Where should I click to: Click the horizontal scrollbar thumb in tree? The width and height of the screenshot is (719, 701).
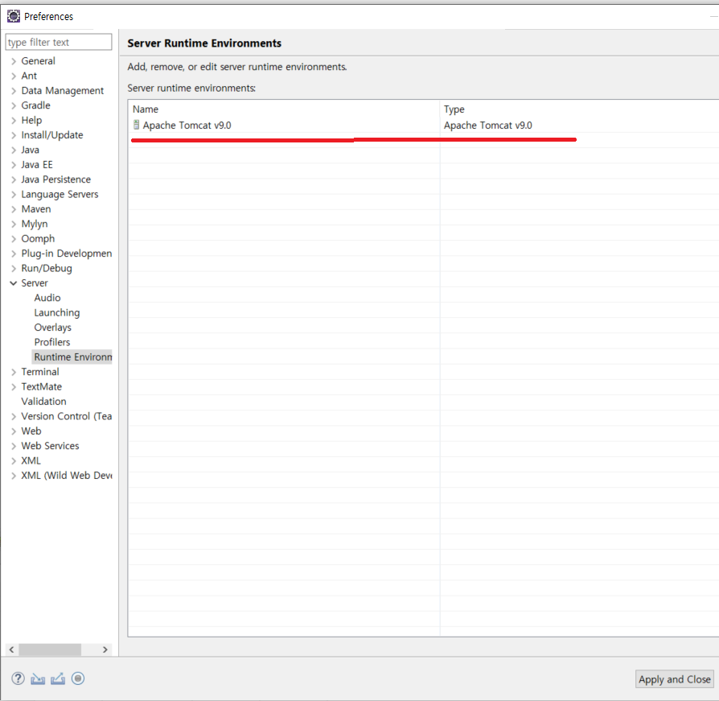(50, 649)
